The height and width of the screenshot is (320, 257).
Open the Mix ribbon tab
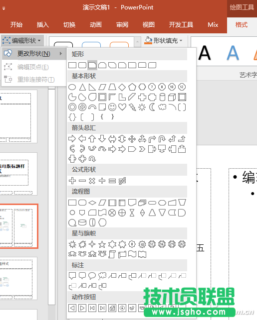(x=213, y=25)
